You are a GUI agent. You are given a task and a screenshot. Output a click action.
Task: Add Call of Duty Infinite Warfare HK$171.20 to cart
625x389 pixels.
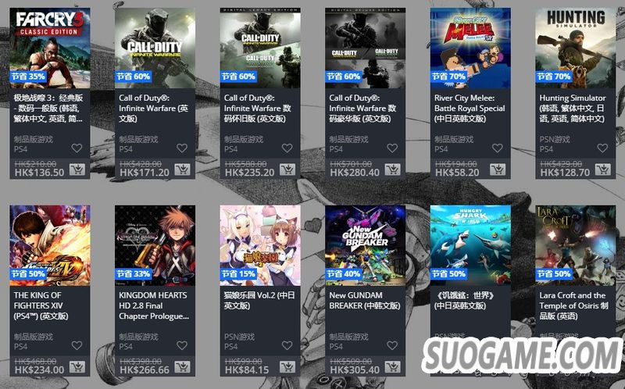(x=182, y=170)
